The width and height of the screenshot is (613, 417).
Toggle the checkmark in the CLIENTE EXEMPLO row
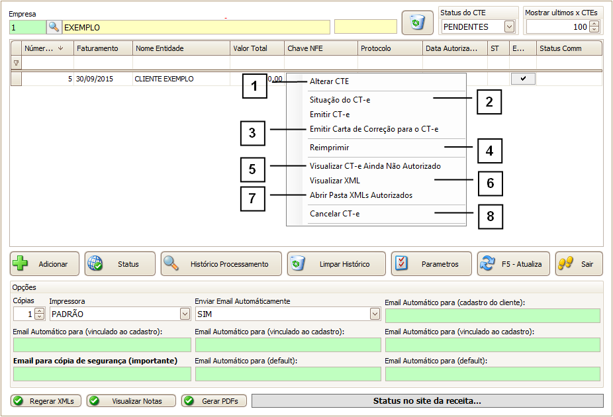(x=523, y=79)
